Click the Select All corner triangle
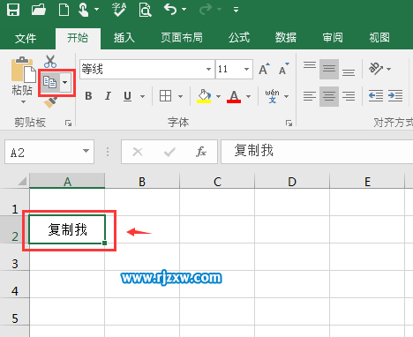This screenshot has height=337, width=413. tap(22, 181)
